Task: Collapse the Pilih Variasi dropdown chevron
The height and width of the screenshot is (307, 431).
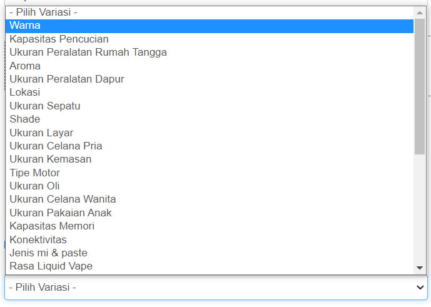Action: [x=420, y=287]
